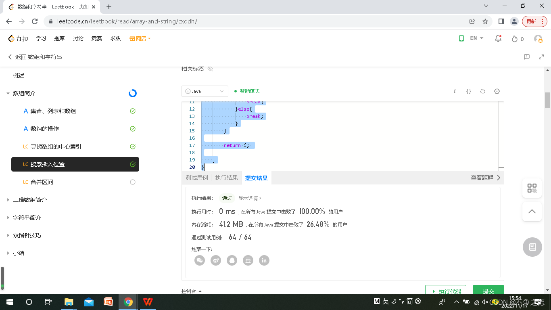Share result to WeChat
Image resolution: width=551 pixels, height=310 pixels.
click(x=200, y=260)
